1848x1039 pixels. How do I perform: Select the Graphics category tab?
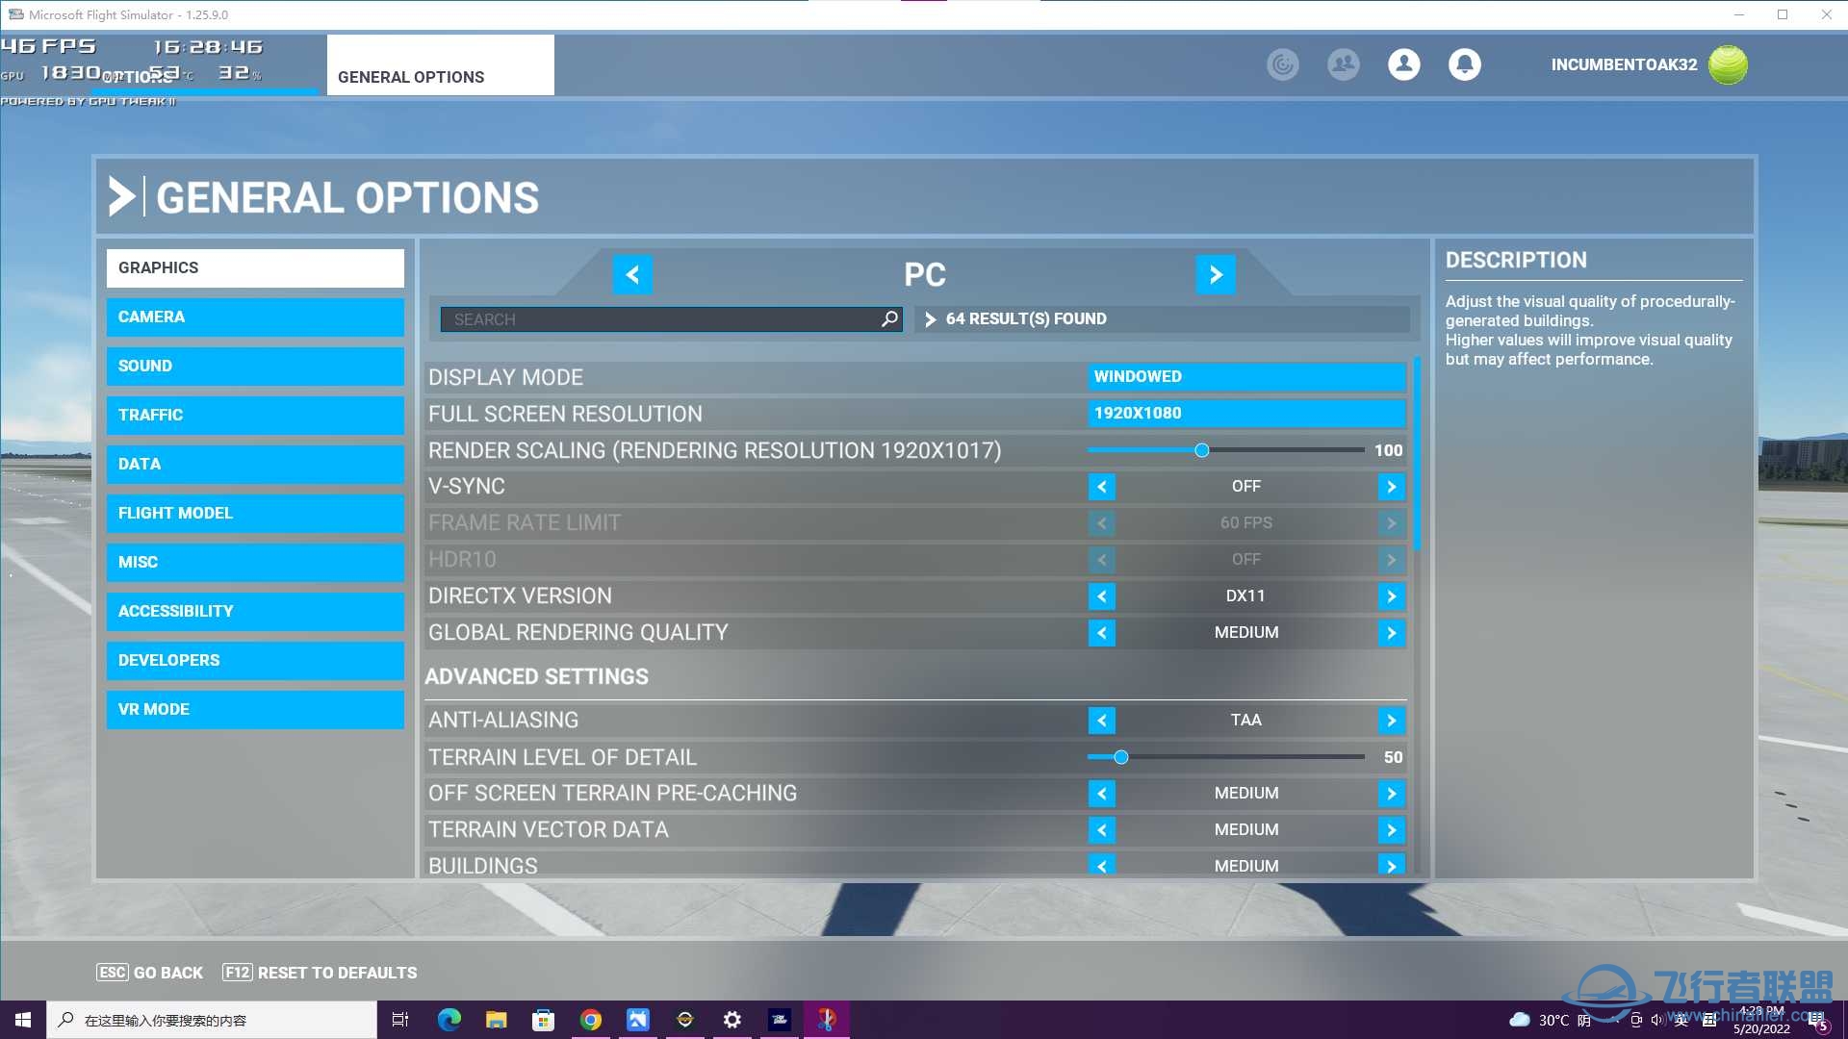(255, 268)
